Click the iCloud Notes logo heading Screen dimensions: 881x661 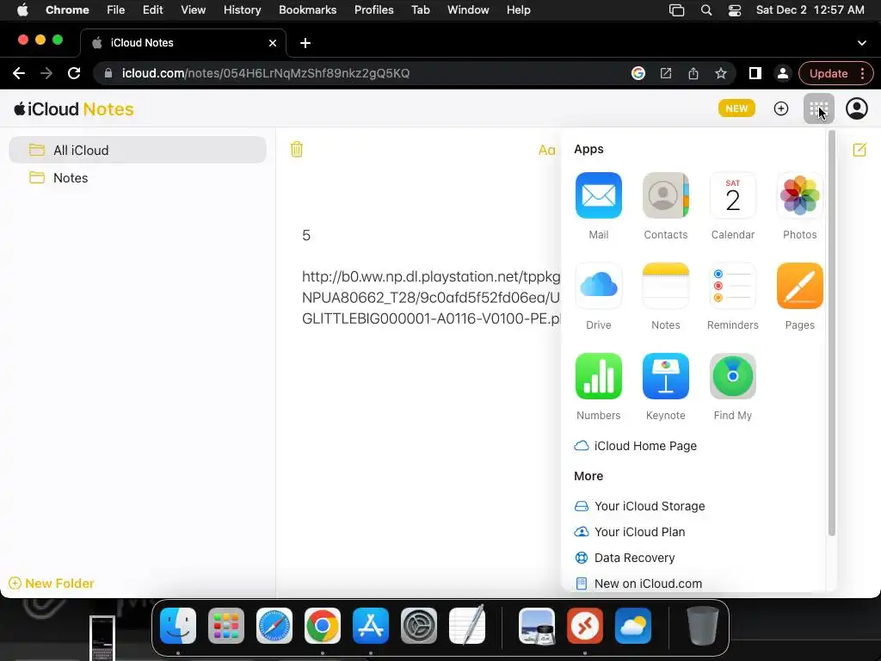click(74, 109)
